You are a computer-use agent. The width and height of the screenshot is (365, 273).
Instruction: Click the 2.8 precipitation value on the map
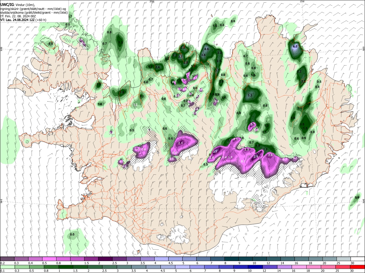tap(183, 47)
